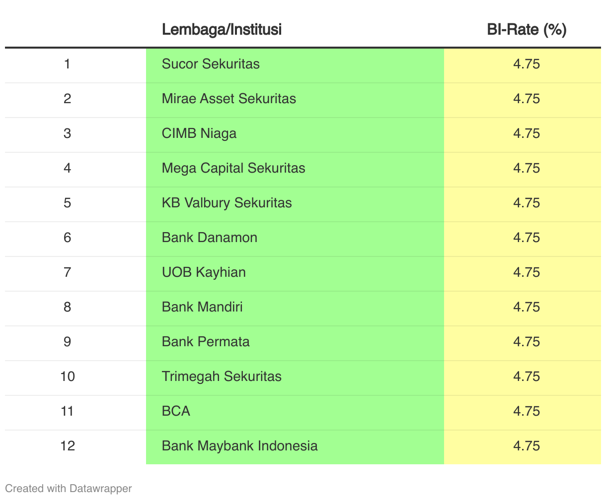Select the Bank Maybank Indonesia cell
The height and width of the screenshot is (500, 606).
click(x=239, y=446)
